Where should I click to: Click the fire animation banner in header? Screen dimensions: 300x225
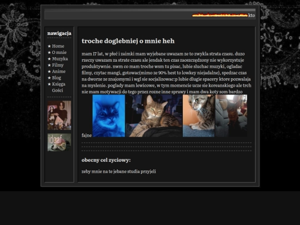(220, 15)
